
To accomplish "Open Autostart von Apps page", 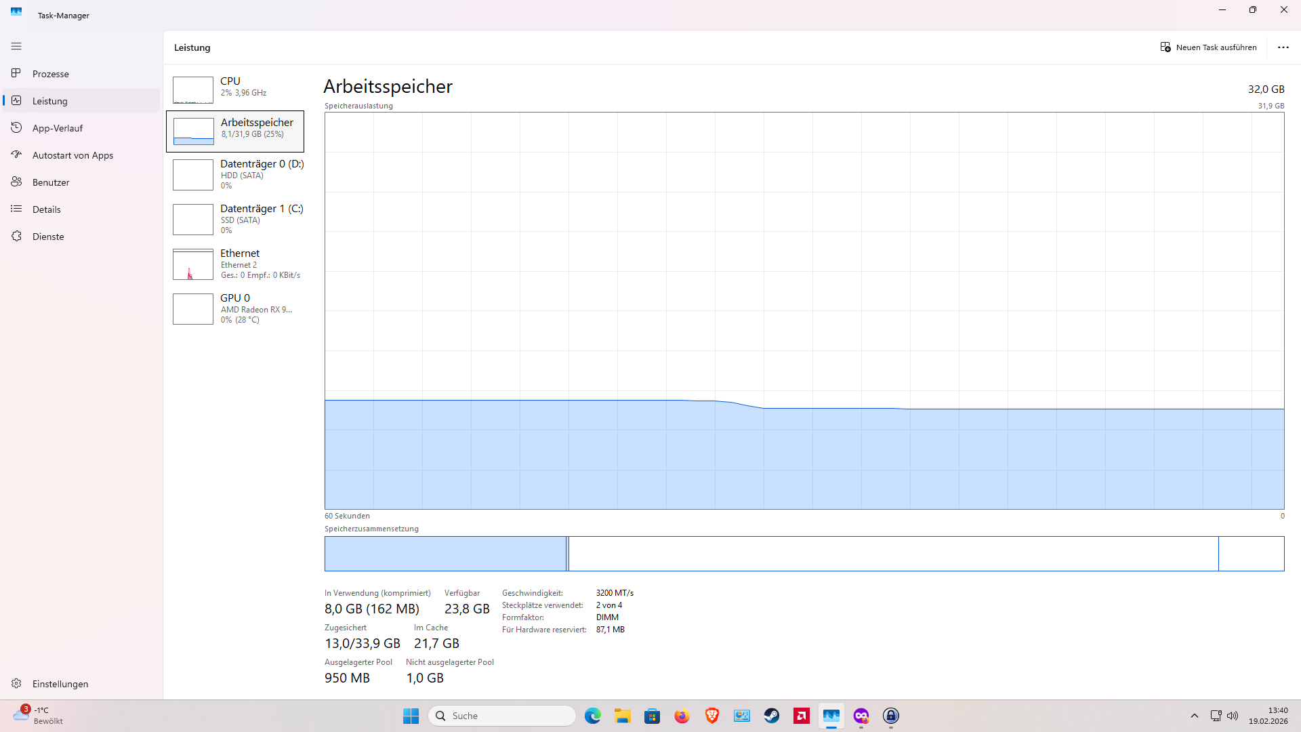I will click(x=73, y=155).
